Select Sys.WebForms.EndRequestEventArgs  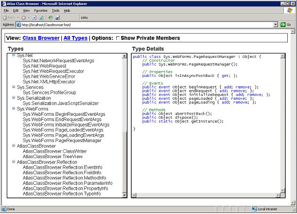[x=62, y=120]
